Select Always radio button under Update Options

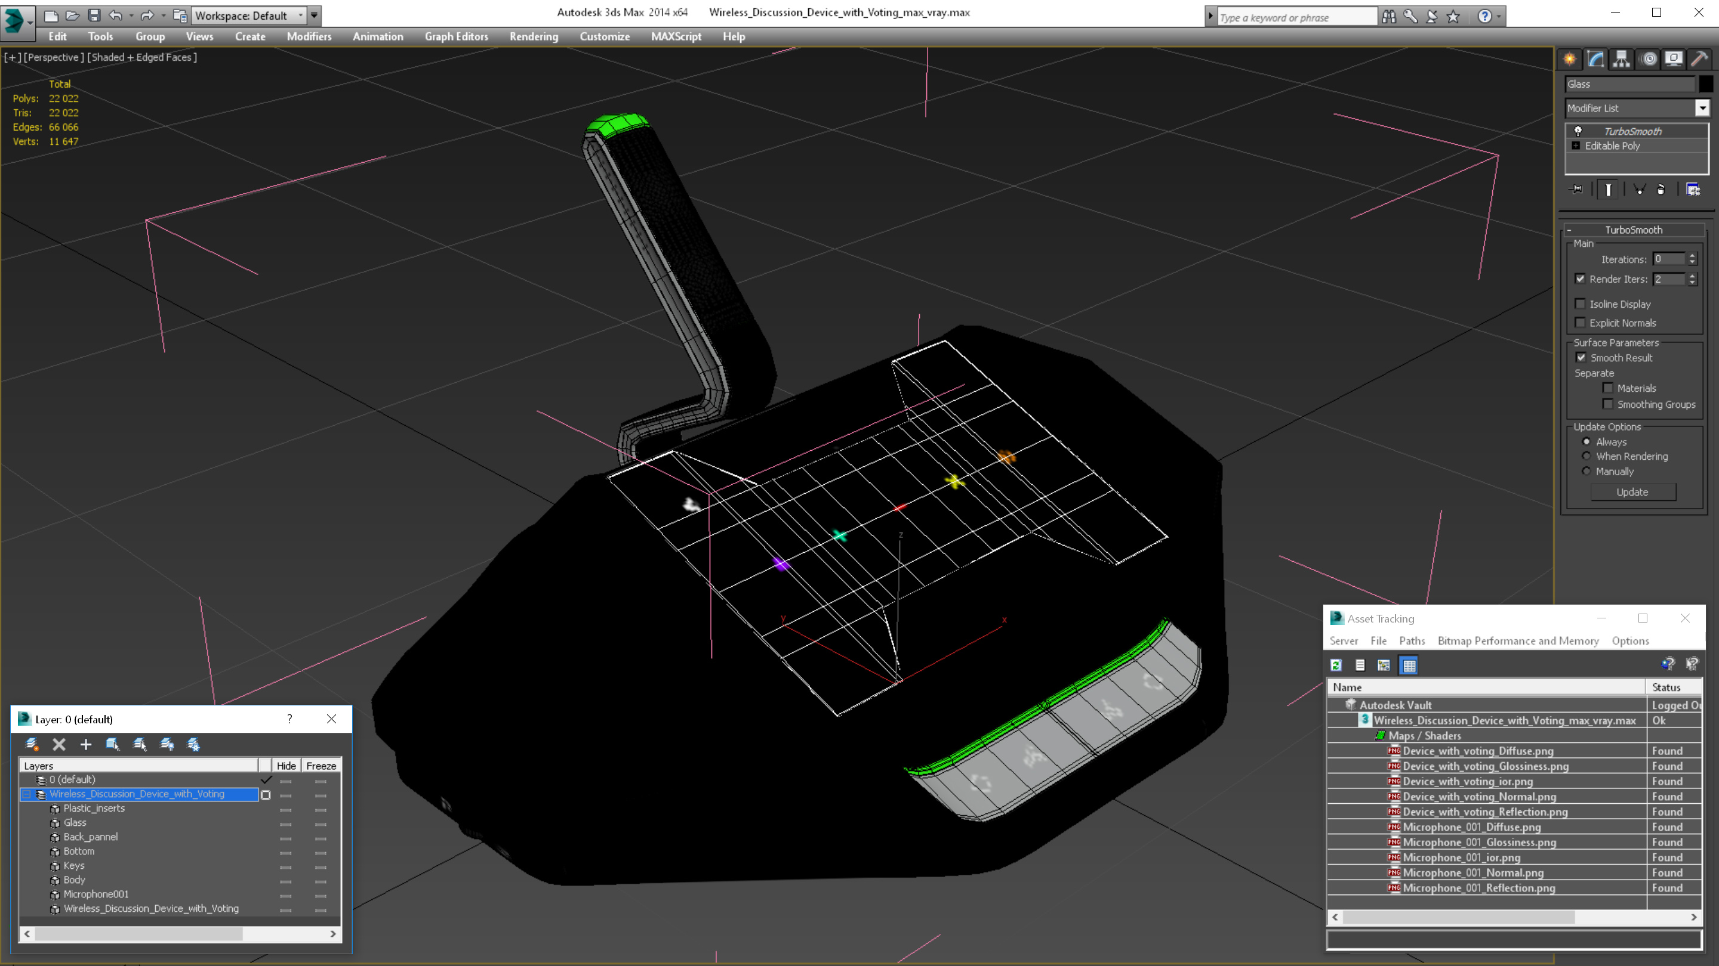(1586, 441)
